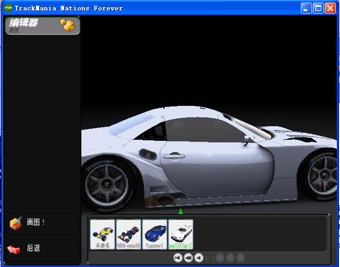
Task: Click the greyed next page button
Action: [220, 258]
